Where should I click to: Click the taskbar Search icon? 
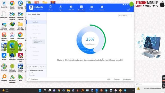(45, 90)
